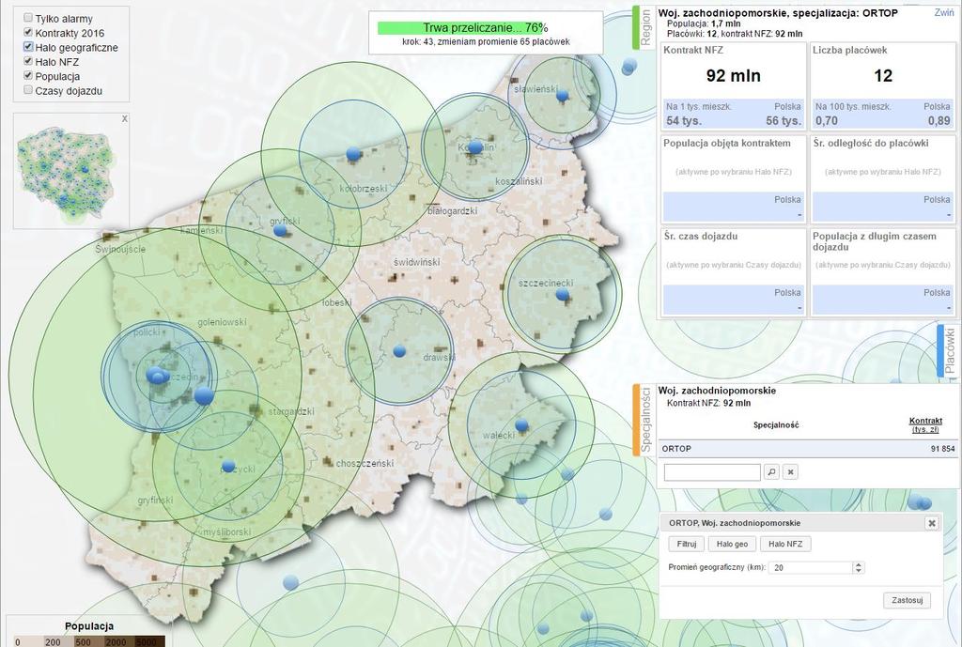This screenshot has height=647, width=962.
Task: Select facility marker at Koszalin
Action: 474,147
